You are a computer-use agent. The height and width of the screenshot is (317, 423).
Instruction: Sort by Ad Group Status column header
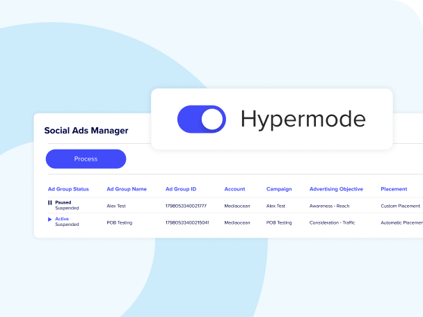68,189
